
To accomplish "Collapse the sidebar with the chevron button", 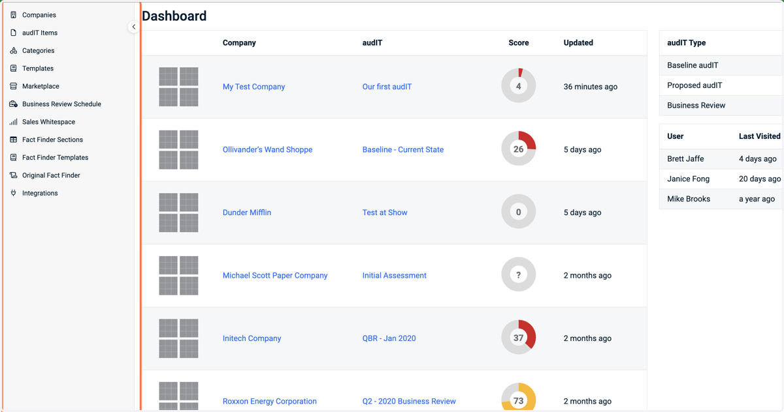I will pyautogui.click(x=133, y=27).
